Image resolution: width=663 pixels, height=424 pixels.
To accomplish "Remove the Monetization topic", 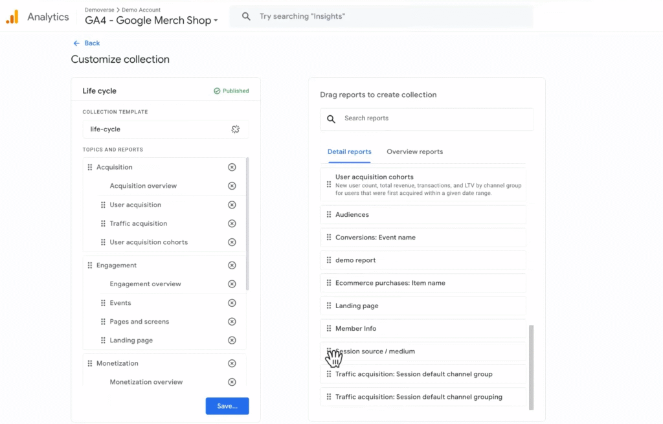I will [232, 364].
